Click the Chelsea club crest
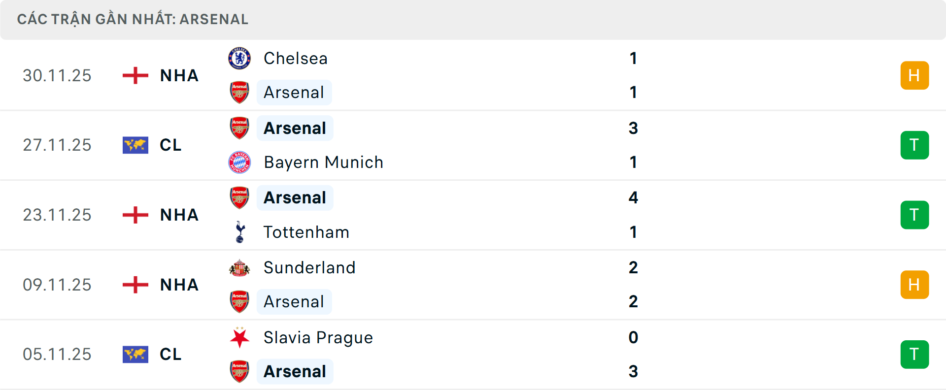This screenshot has width=946, height=390. (239, 58)
